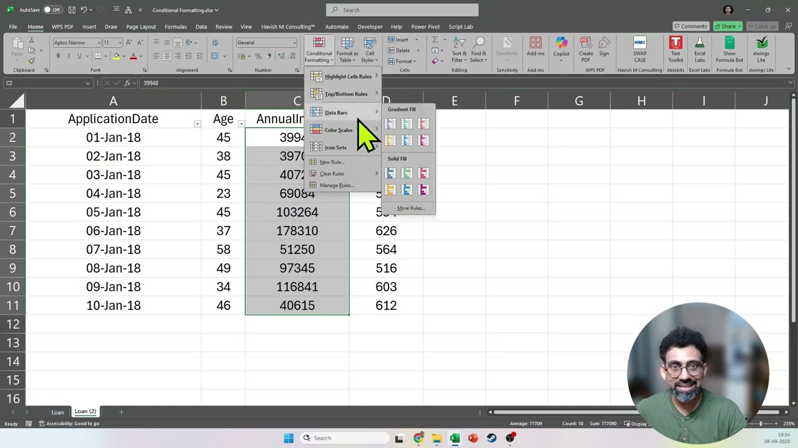
Task: Expand the Format as Table dropdown
Action: 347,50
